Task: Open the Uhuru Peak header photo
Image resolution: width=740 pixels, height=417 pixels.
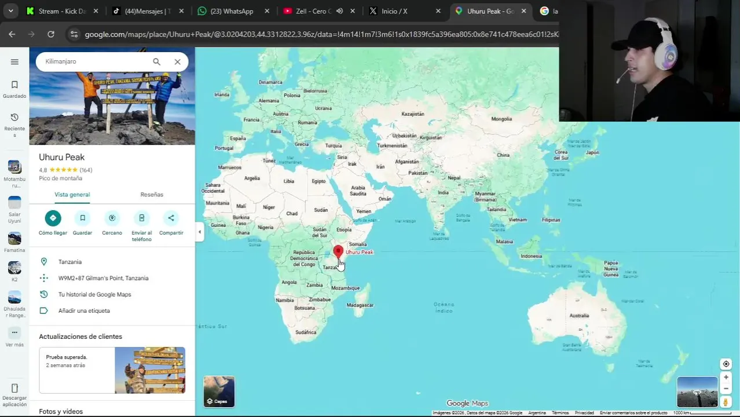Action: [x=112, y=108]
